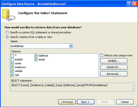Click inside the SELECT statement text box
This screenshot has height=107, width=138.
(70, 87)
